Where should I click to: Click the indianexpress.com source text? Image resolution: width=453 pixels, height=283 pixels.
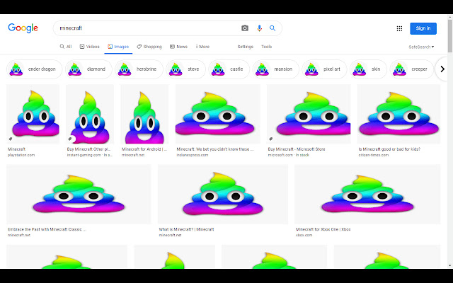[192, 155]
